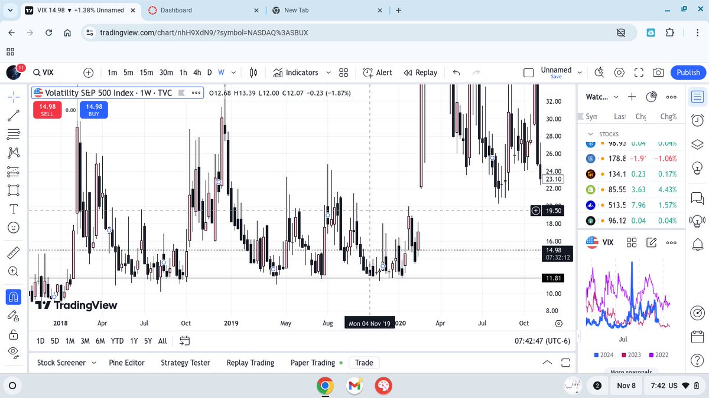
Task: Click the red SELL 14.98 button
Action: [x=47, y=110]
